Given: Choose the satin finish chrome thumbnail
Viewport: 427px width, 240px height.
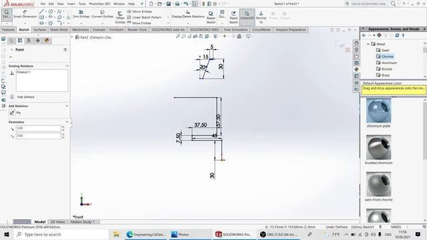Looking at the screenshot, I should click(x=378, y=184).
